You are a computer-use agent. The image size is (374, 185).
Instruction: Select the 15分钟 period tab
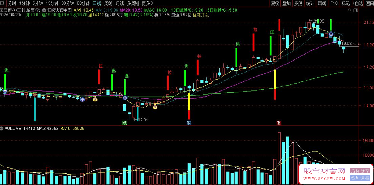click(52, 3)
